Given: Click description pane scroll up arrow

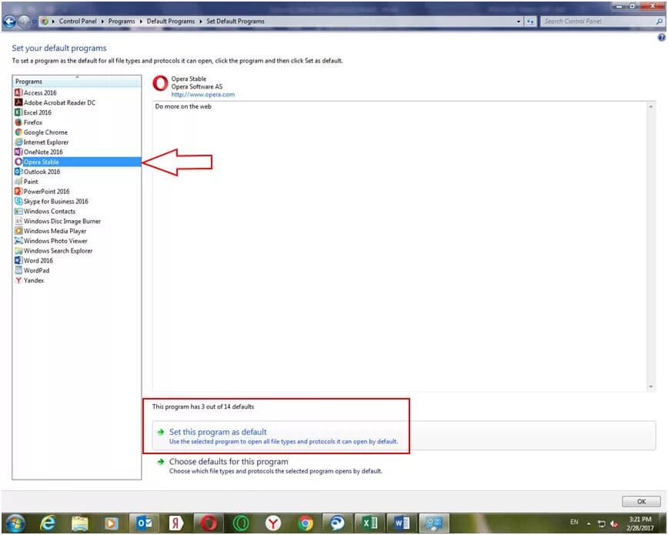Looking at the screenshot, I should (x=650, y=106).
